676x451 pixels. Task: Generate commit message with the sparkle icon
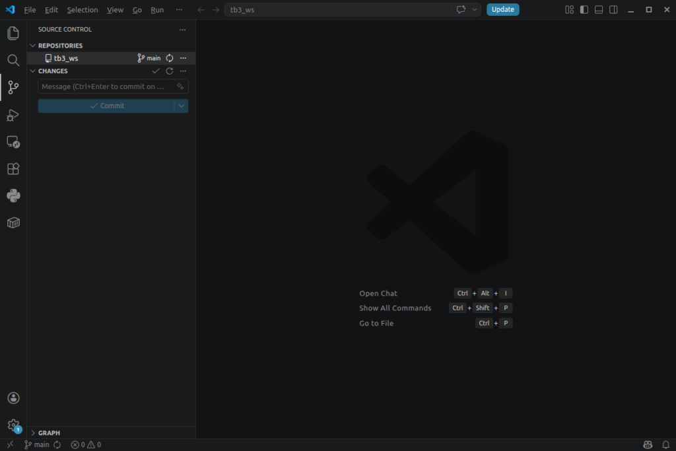pos(180,87)
